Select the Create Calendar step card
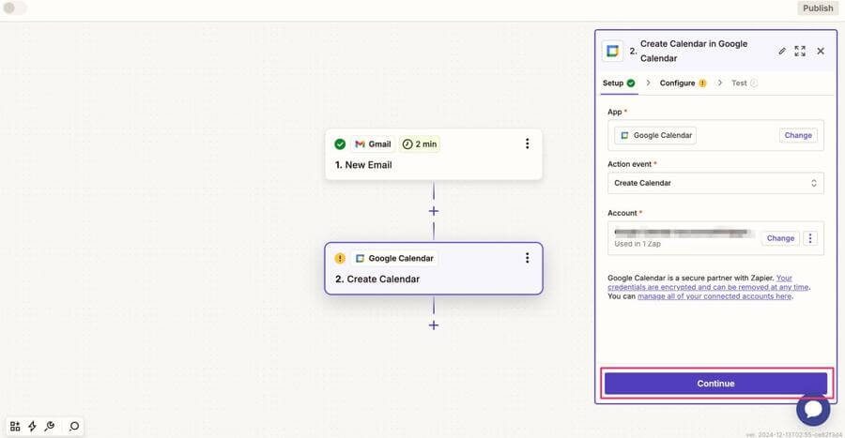845x438 pixels. [433, 268]
